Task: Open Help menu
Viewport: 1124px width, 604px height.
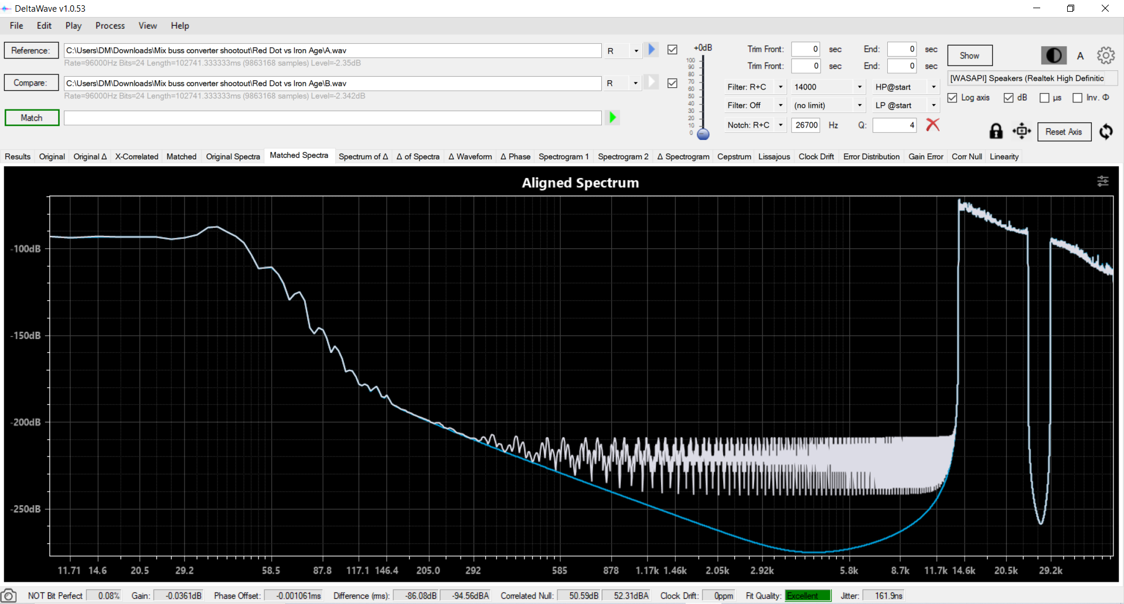Action: (180, 26)
